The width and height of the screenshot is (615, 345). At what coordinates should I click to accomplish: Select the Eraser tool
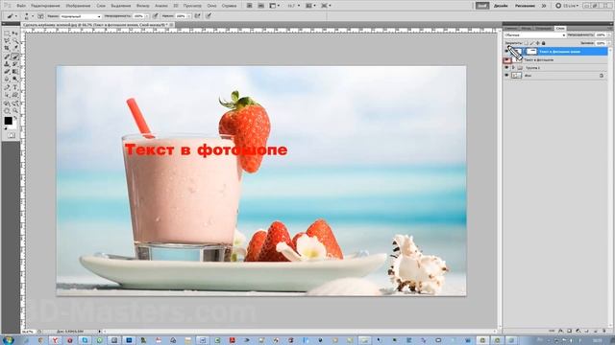tap(7, 72)
